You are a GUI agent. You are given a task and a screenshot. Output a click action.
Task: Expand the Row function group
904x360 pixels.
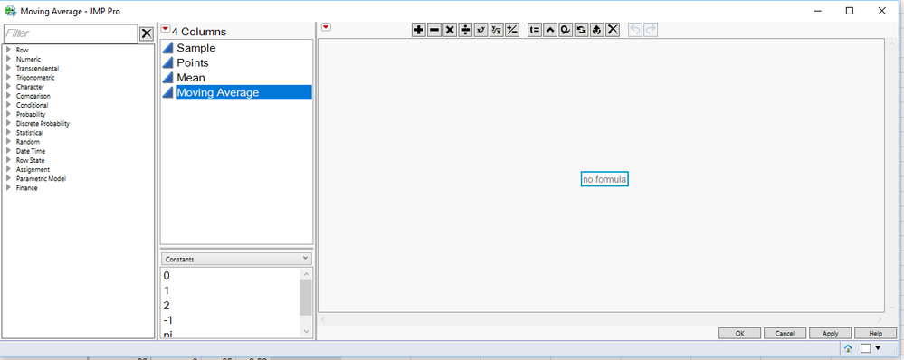[x=9, y=50]
